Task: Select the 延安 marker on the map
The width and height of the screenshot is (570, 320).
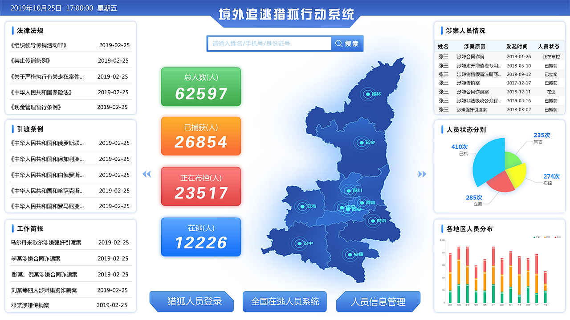Action: [x=362, y=143]
